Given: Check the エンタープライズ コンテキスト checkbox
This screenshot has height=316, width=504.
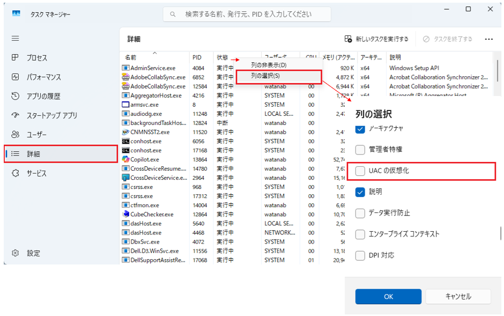Looking at the screenshot, I should click(360, 234).
